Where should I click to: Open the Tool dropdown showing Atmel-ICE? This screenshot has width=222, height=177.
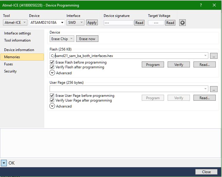(x=15, y=23)
